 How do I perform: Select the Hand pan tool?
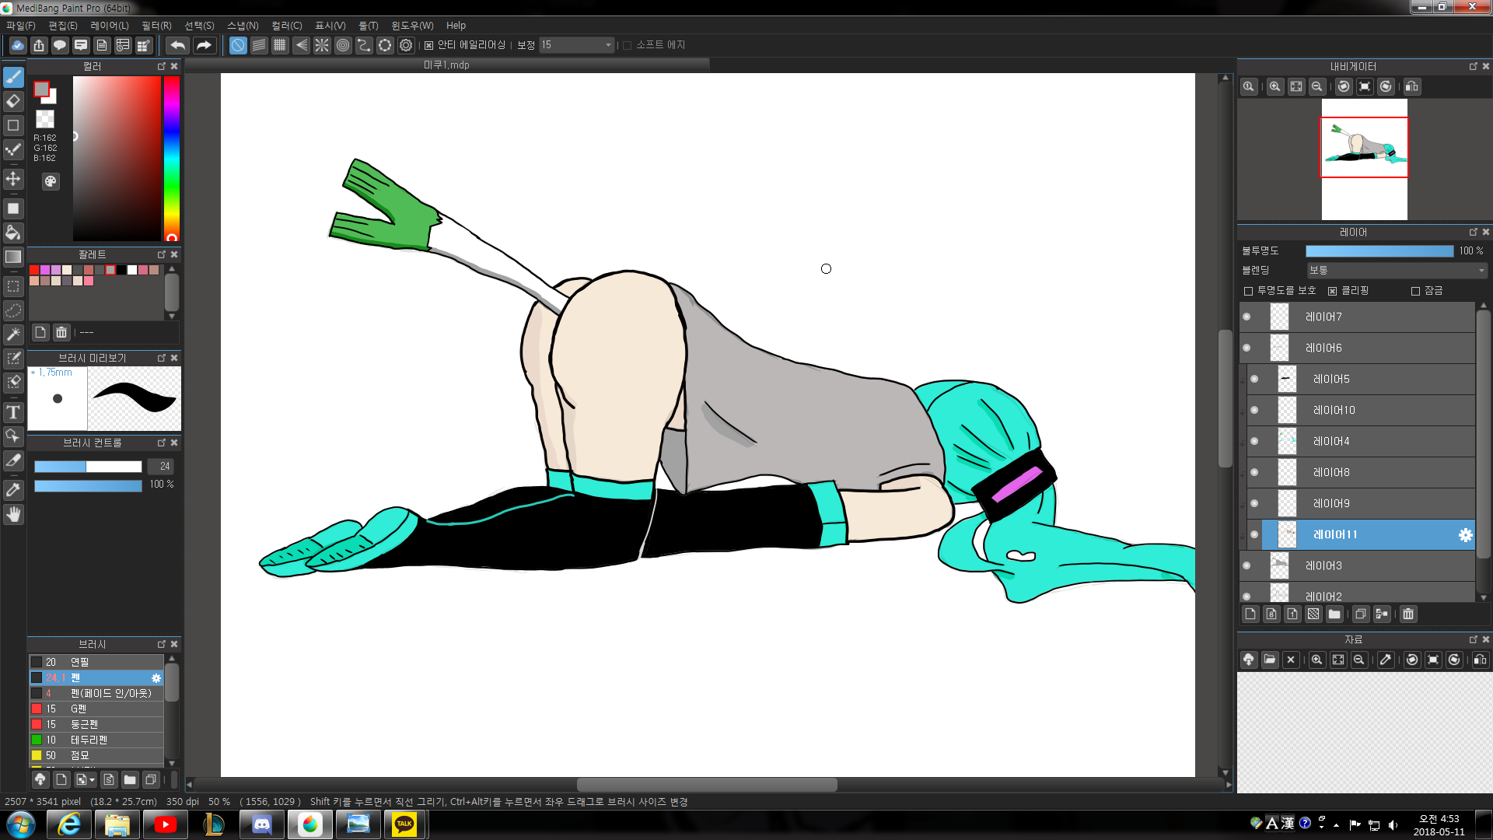coord(13,514)
